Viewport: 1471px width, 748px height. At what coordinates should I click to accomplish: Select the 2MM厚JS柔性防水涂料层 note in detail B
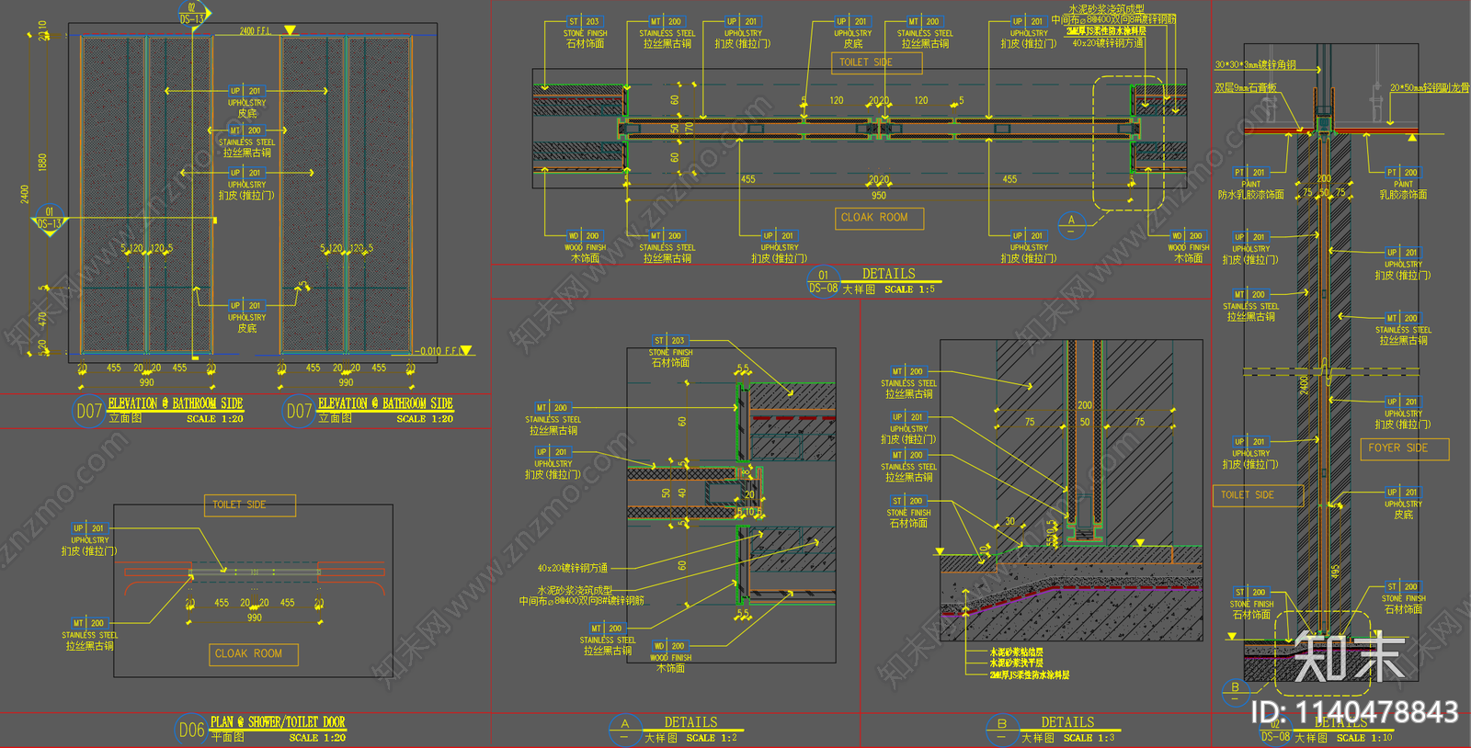coord(1030,675)
